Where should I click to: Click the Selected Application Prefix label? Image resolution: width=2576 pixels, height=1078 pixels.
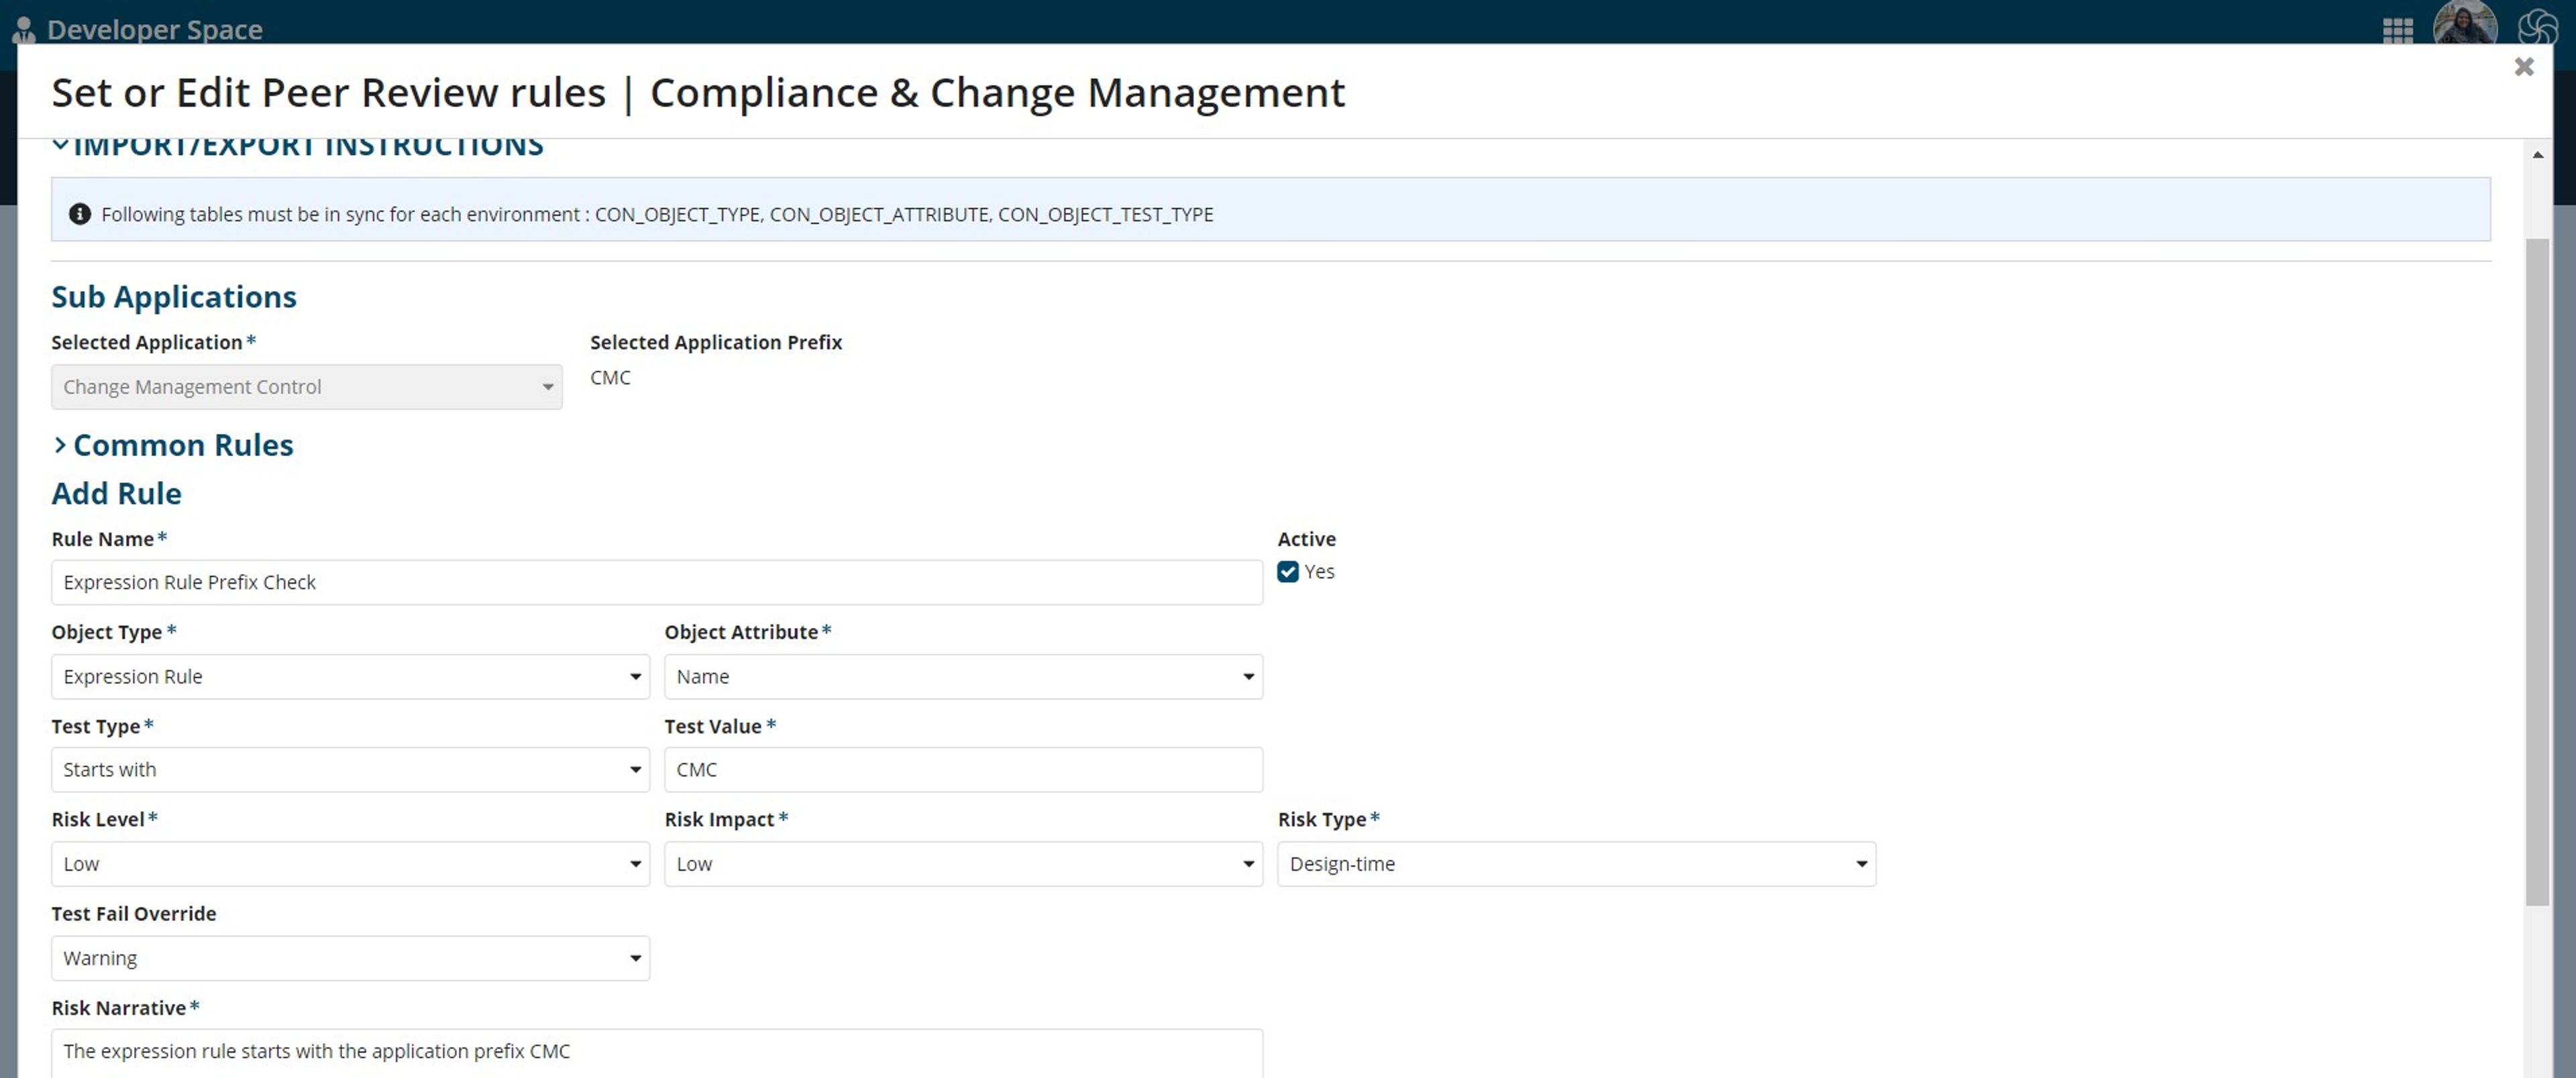pyautogui.click(x=716, y=342)
